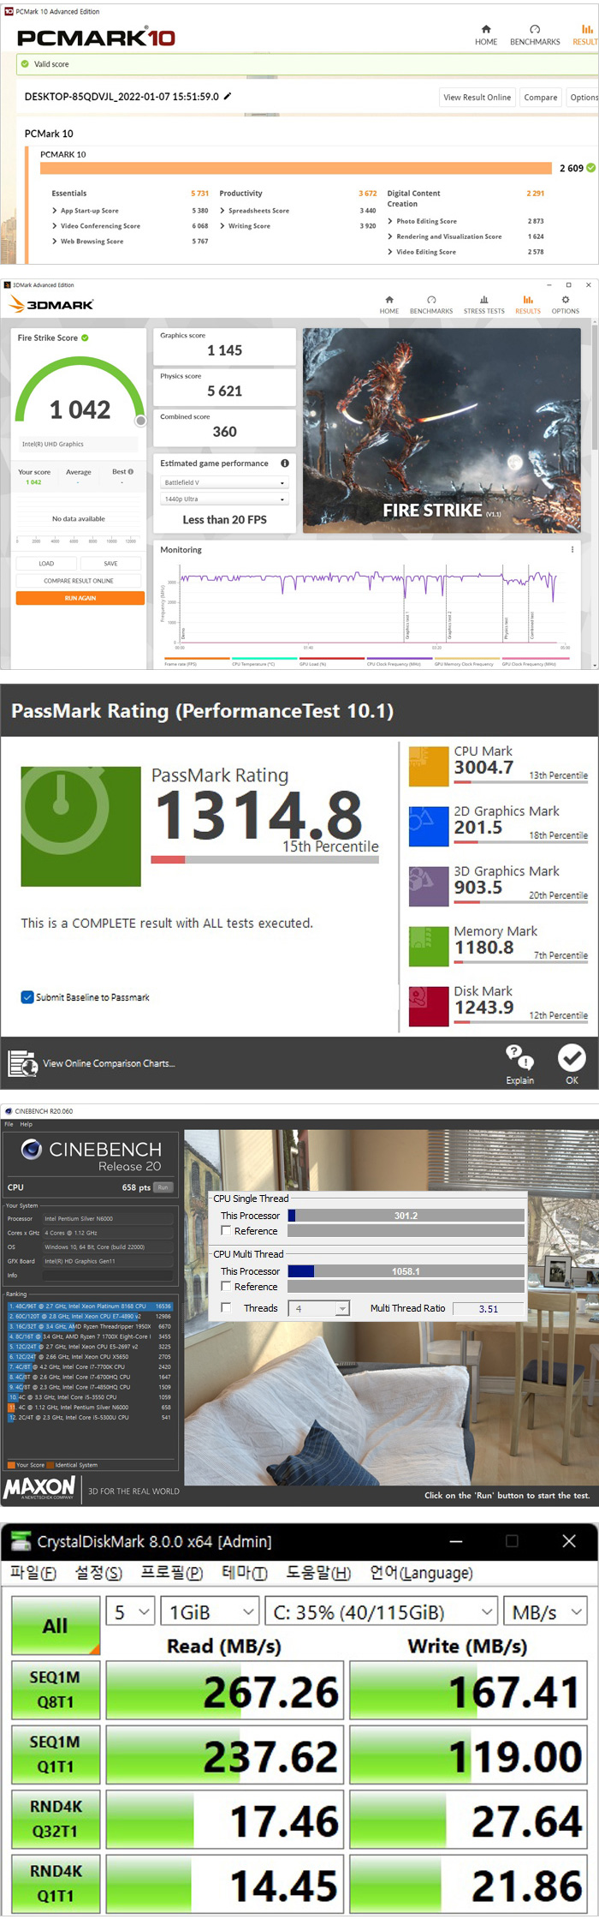The image size is (599, 1919).
Task: Enable Reference under CPU Multi Thread
Action: click(x=226, y=1286)
